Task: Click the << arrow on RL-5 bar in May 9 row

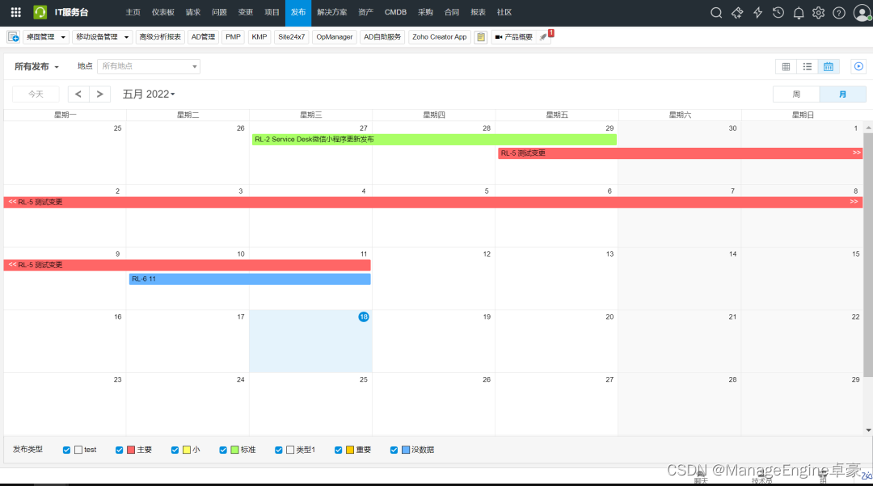Action: click(12, 265)
